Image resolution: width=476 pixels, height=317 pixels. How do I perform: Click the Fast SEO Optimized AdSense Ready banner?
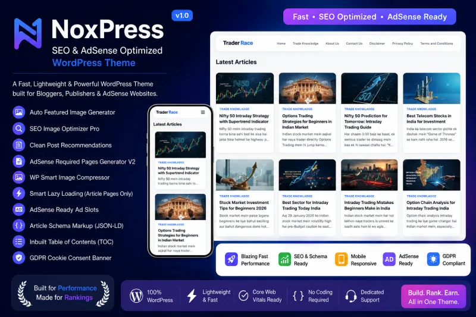(x=369, y=17)
